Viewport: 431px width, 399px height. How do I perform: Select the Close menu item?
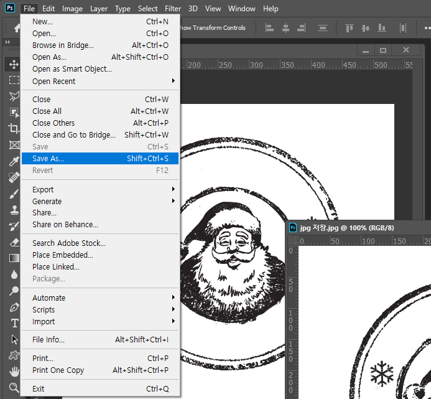tap(100, 99)
